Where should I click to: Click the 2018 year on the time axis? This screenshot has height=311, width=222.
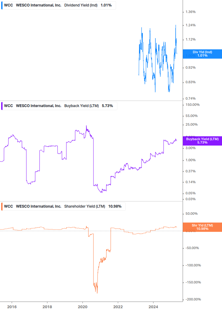47,307
